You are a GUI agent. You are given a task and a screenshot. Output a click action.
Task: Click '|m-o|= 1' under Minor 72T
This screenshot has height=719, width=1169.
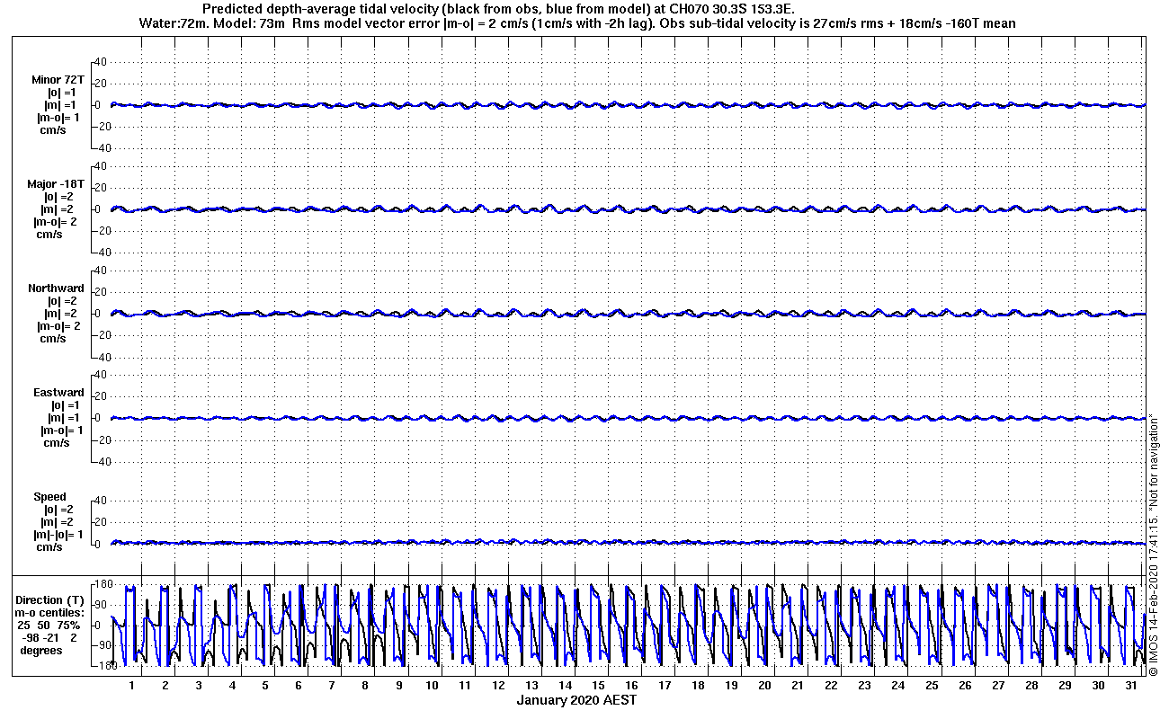pyautogui.click(x=58, y=118)
